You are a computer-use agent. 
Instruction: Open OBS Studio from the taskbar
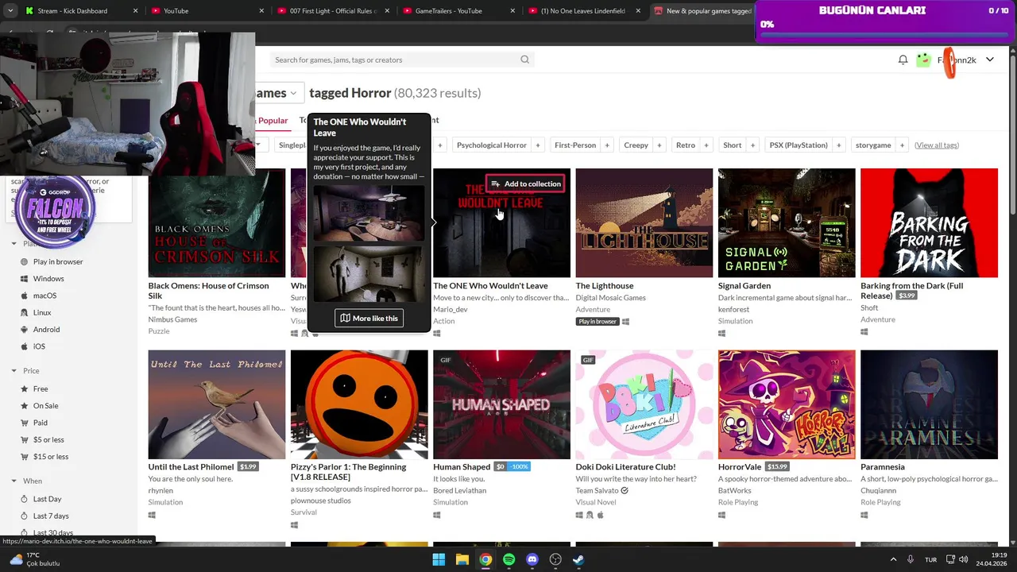(x=555, y=559)
